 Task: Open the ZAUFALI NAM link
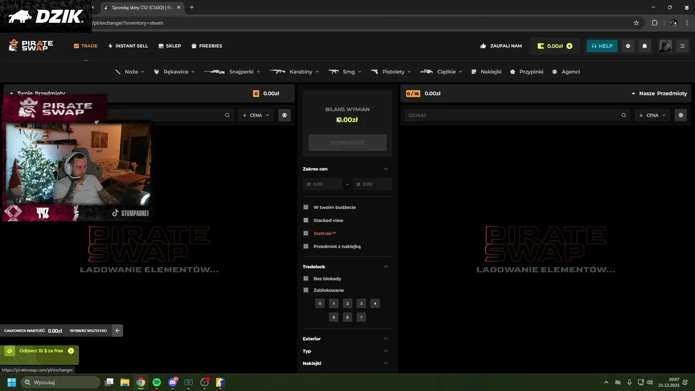click(x=501, y=46)
